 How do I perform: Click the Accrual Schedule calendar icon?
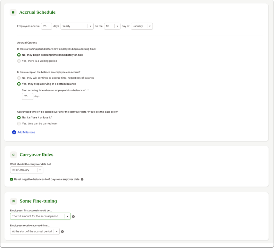[13, 12]
